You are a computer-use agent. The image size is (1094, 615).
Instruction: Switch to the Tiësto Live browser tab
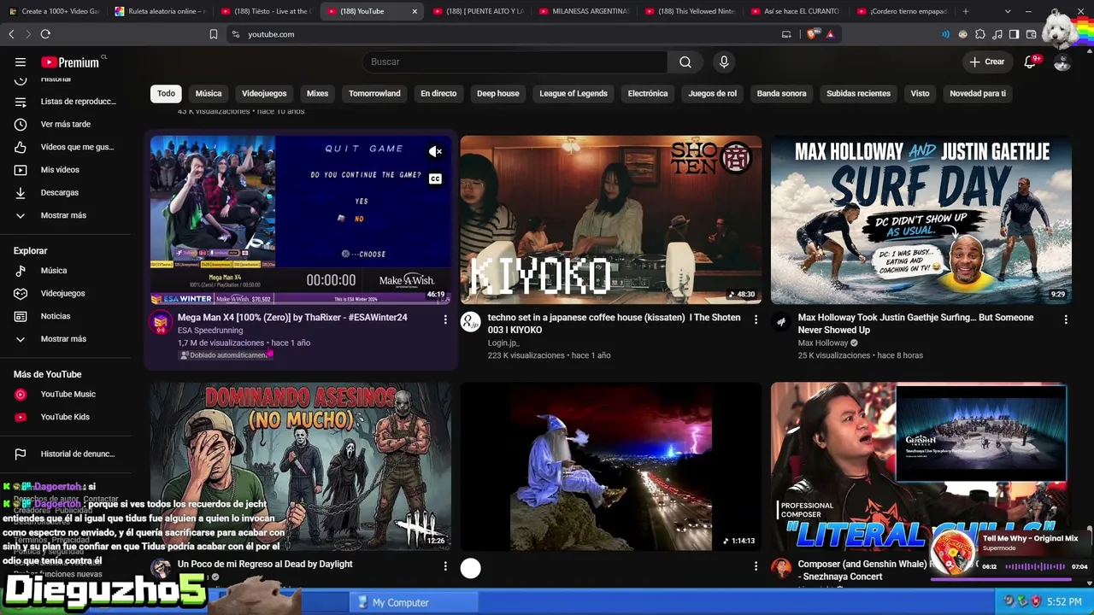(x=266, y=11)
